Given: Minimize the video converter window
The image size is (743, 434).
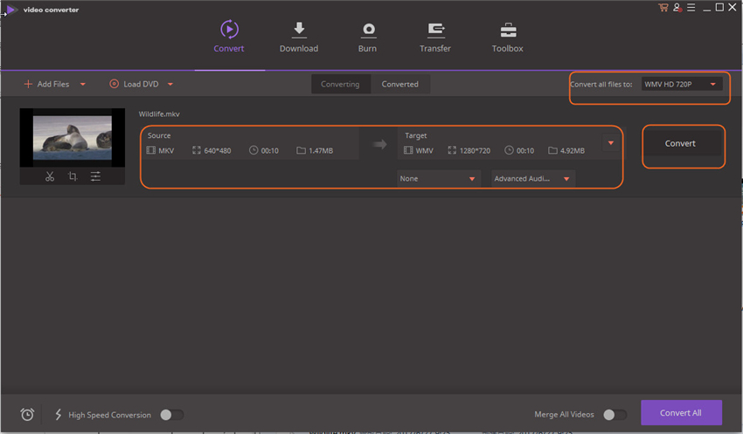Looking at the screenshot, I should click(706, 8).
